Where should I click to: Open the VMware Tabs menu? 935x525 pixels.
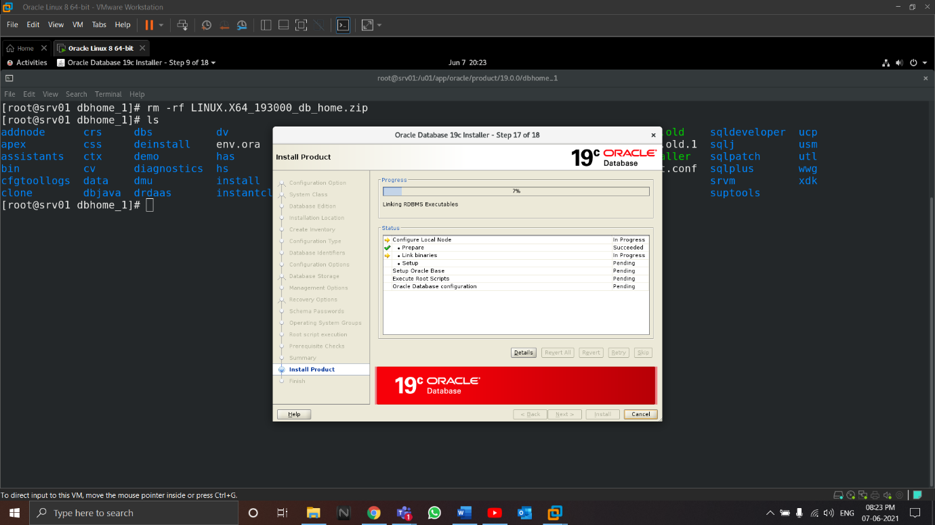coord(99,24)
